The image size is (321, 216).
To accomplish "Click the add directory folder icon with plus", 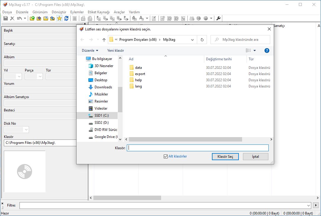I will pos(39,18).
